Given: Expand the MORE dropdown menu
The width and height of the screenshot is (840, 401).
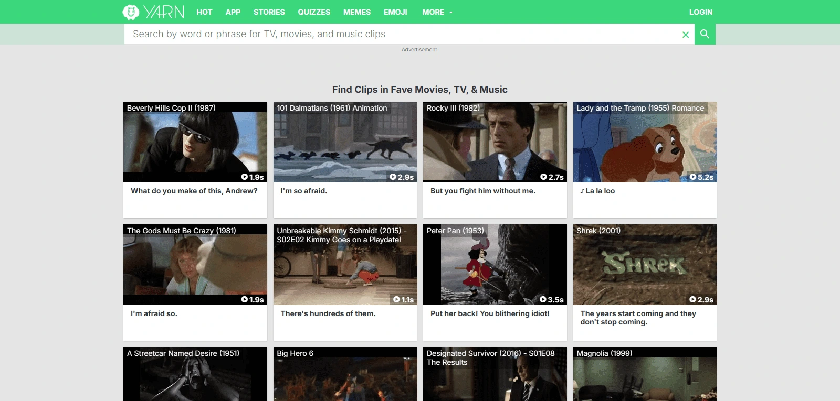Looking at the screenshot, I should point(437,12).
